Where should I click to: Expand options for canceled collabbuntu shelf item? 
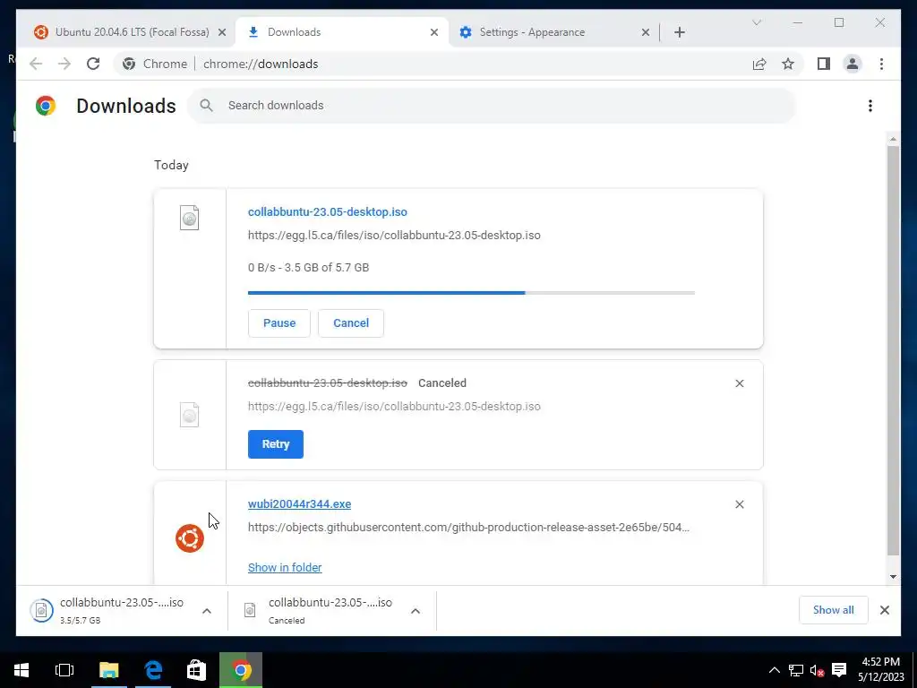[416, 611]
